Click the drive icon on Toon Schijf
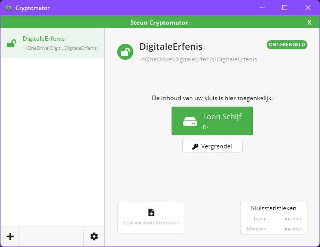 tap(190, 121)
